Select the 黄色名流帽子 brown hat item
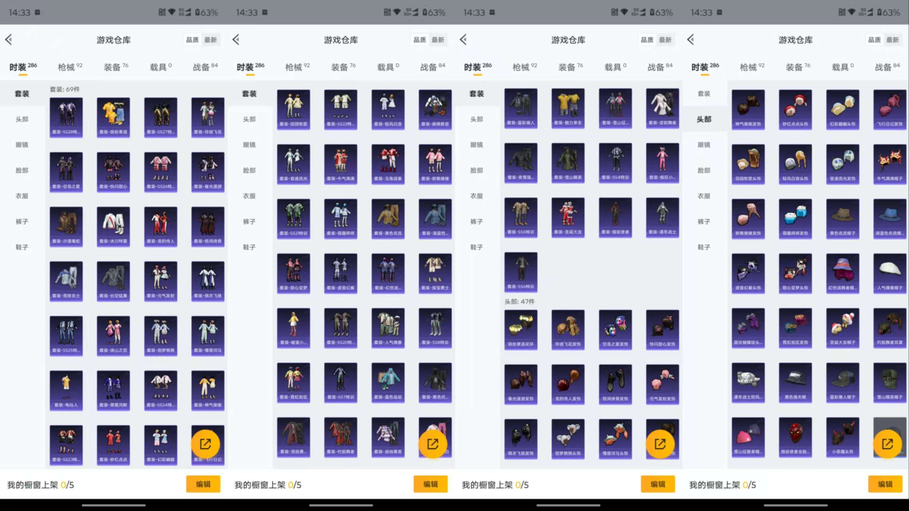This screenshot has width=909, height=511. 842,219
